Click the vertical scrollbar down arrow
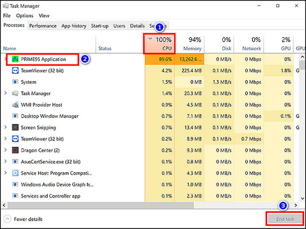 pyautogui.click(x=303, y=199)
